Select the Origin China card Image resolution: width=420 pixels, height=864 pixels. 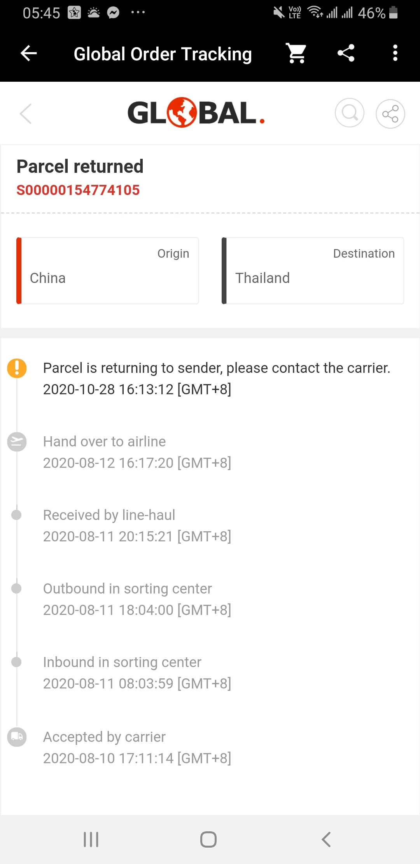(107, 270)
